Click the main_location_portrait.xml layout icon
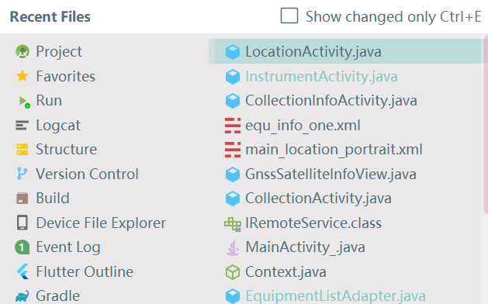Screen dimensions: 488x304 [x=233, y=150]
